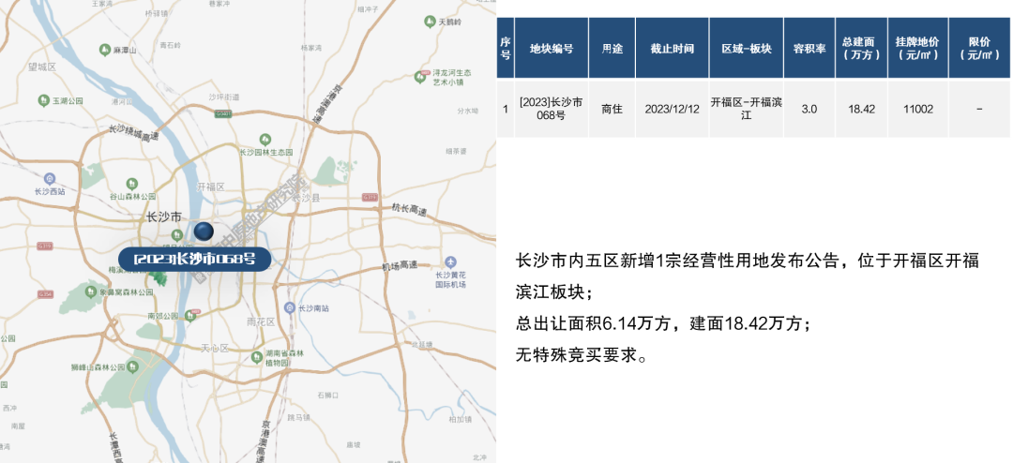Click the 长沙市 city label on map
Screen dimensions: 1013x463
163,217
